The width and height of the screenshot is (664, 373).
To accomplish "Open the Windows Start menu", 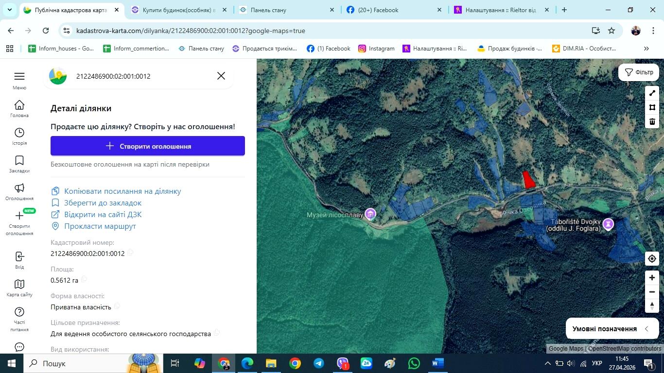I will (x=12, y=363).
